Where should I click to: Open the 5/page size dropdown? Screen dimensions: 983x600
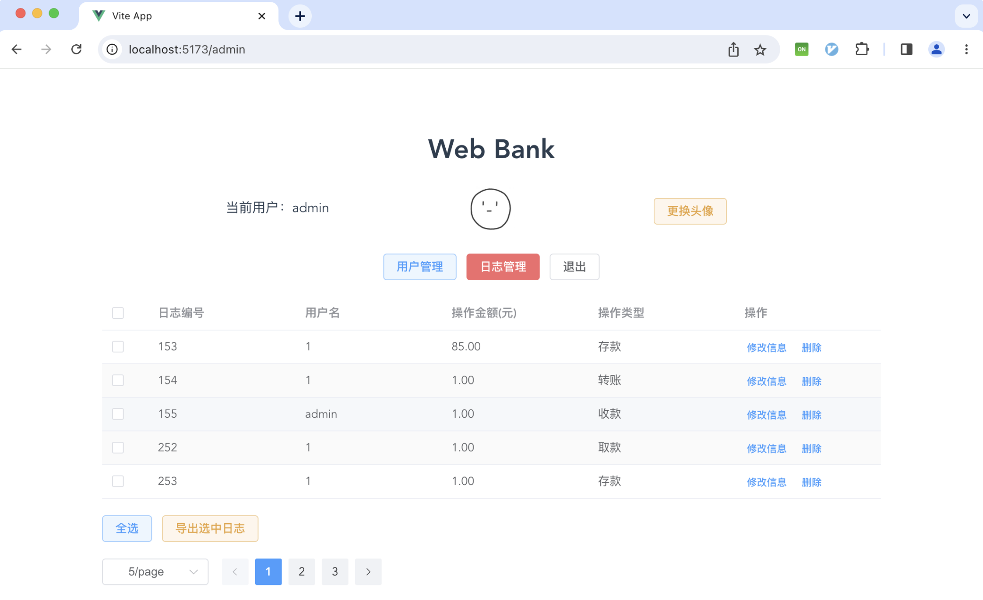click(x=155, y=572)
